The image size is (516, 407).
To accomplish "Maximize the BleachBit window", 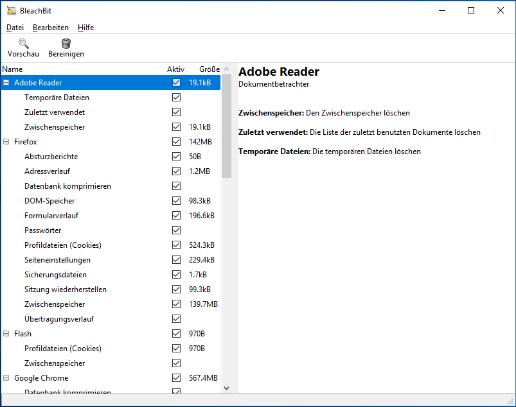I will coord(471,10).
